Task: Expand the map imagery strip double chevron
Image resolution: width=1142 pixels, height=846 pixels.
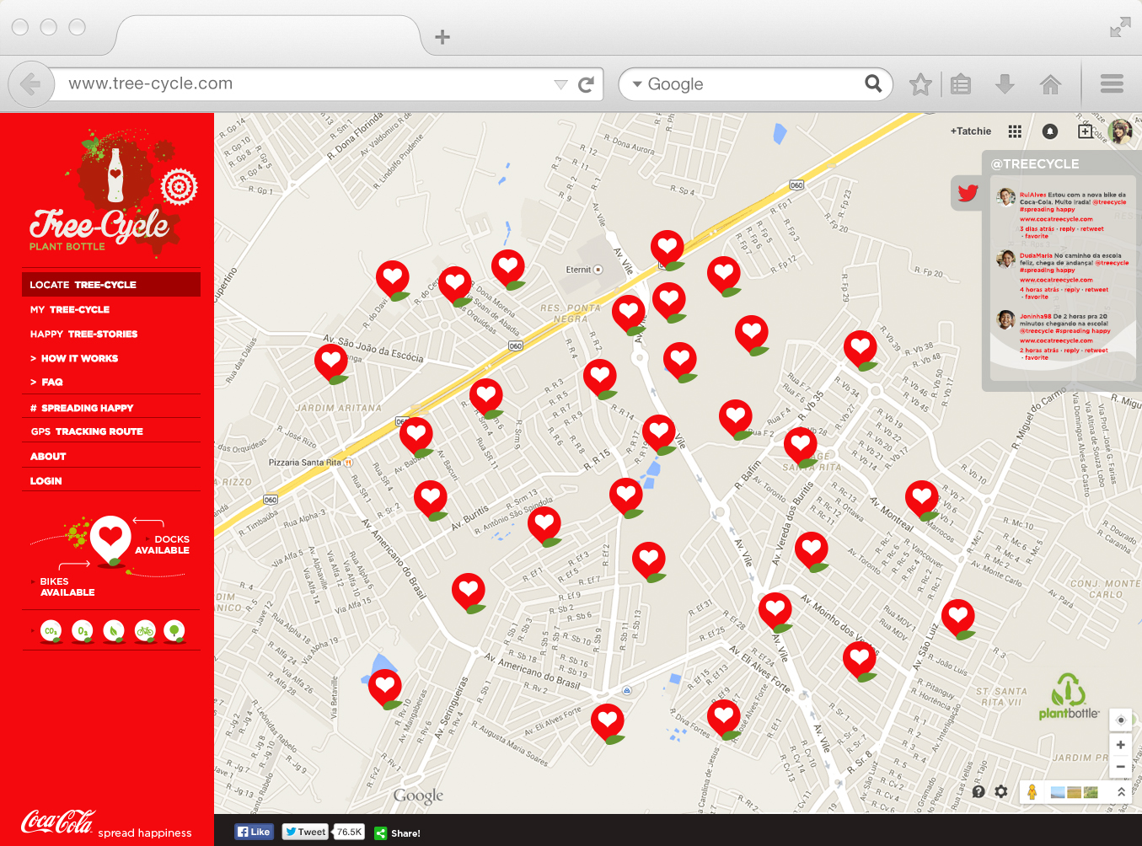Action: (1121, 792)
